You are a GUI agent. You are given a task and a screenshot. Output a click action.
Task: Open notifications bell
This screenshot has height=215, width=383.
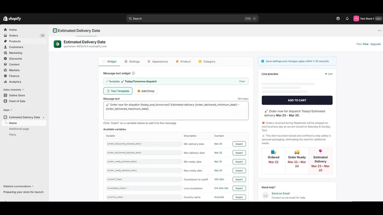tap(347, 19)
